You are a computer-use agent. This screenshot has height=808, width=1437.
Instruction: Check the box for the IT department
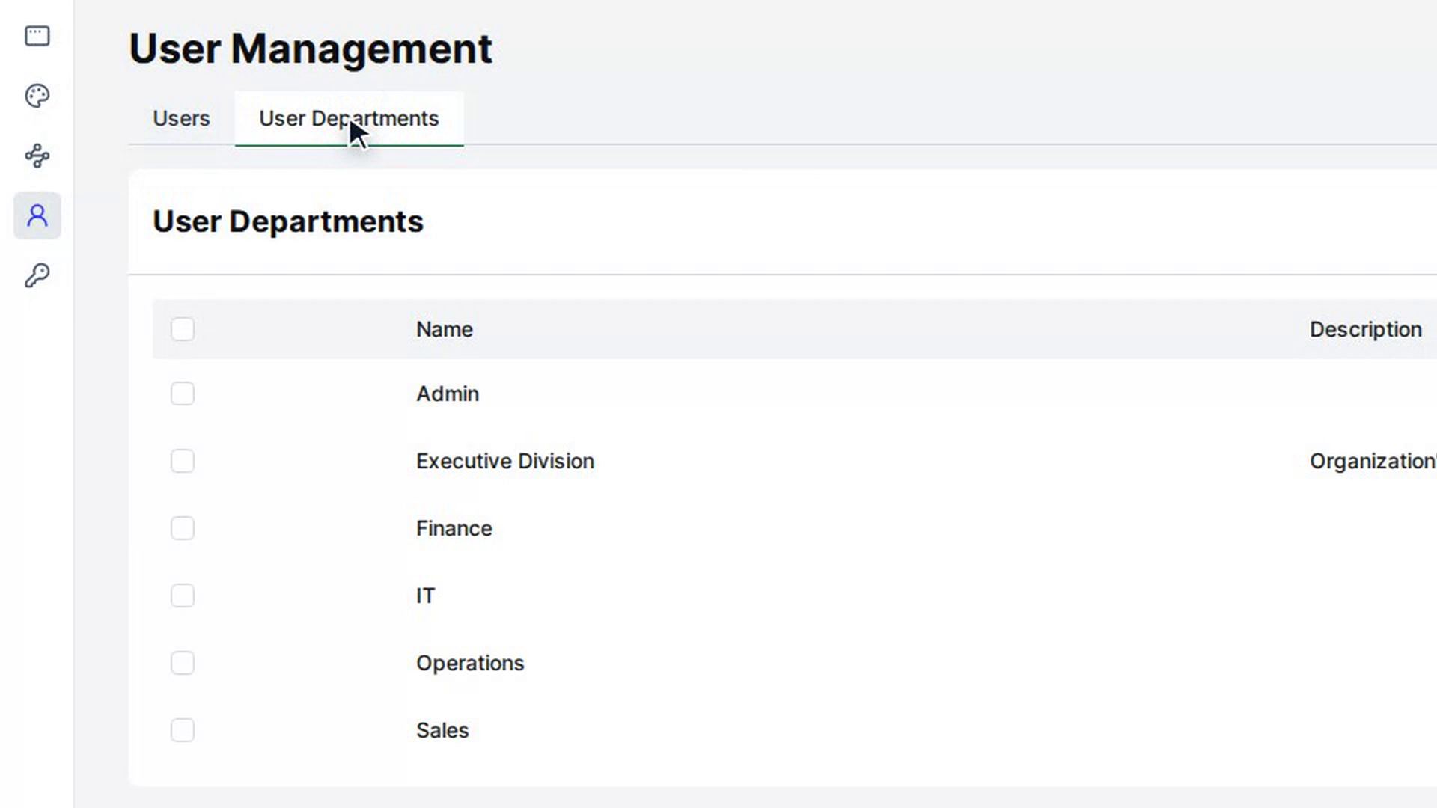click(x=183, y=596)
